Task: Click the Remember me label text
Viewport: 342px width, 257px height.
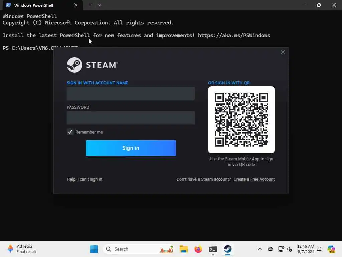Action: pyautogui.click(x=89, y=132)
